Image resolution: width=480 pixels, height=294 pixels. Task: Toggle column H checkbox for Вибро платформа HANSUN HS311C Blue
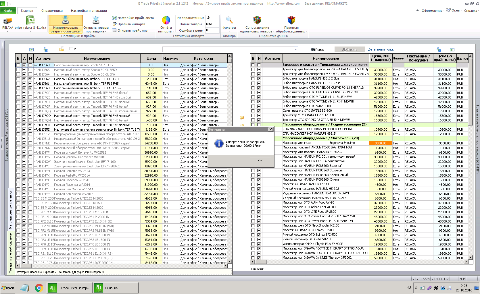coord(259,79)
